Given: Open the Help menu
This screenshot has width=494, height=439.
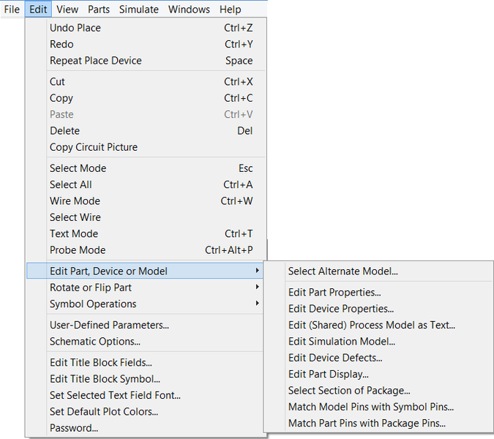Looking at the screenshot, I should [x=230, y=10].
